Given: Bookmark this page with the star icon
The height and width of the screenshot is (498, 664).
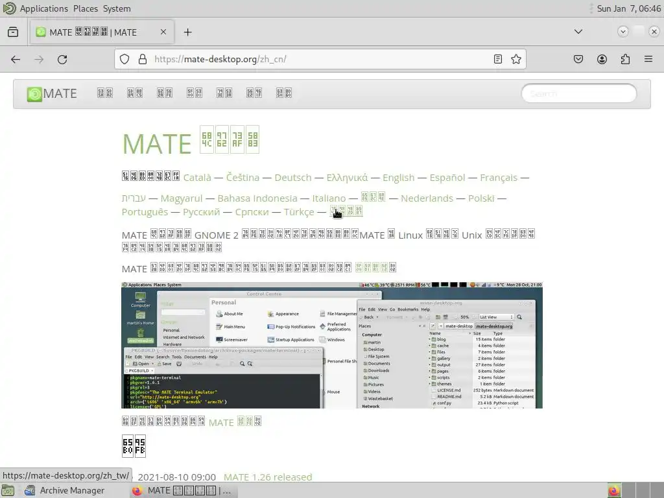Looking at the screenshot, I should [x=516, y=59].
